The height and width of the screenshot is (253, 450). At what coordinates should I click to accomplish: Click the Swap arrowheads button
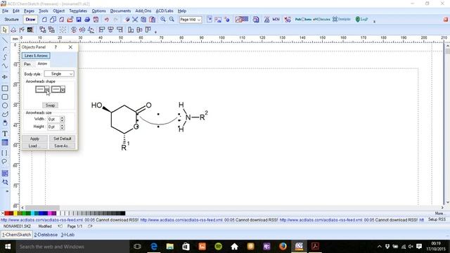click(50, 105)
